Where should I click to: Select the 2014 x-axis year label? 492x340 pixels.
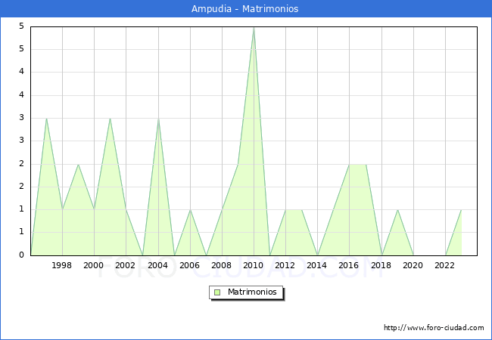[x=317, y=265]
